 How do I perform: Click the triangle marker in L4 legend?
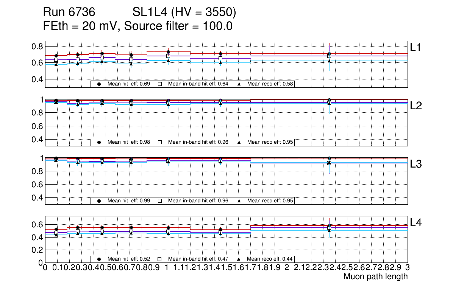[239, 259]
